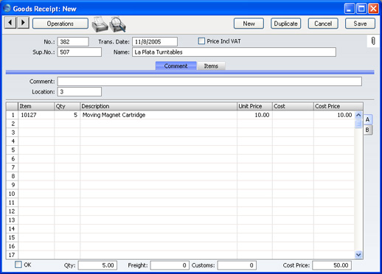Click the Comment text field
382x274 pixels.
[209, 82]
